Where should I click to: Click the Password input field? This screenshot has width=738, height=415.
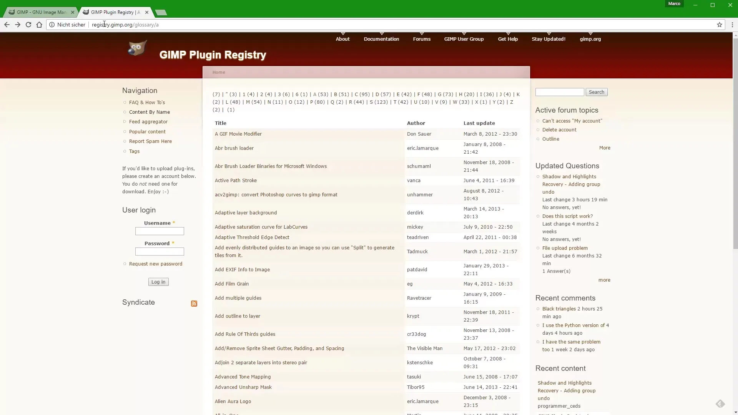[x=160, y=251]
